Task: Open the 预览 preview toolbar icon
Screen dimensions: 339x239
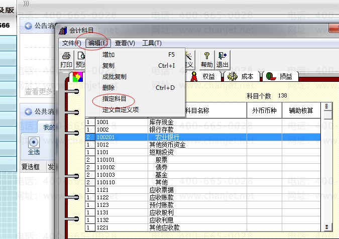Action: pyautogui.click(x=81, y=56)
